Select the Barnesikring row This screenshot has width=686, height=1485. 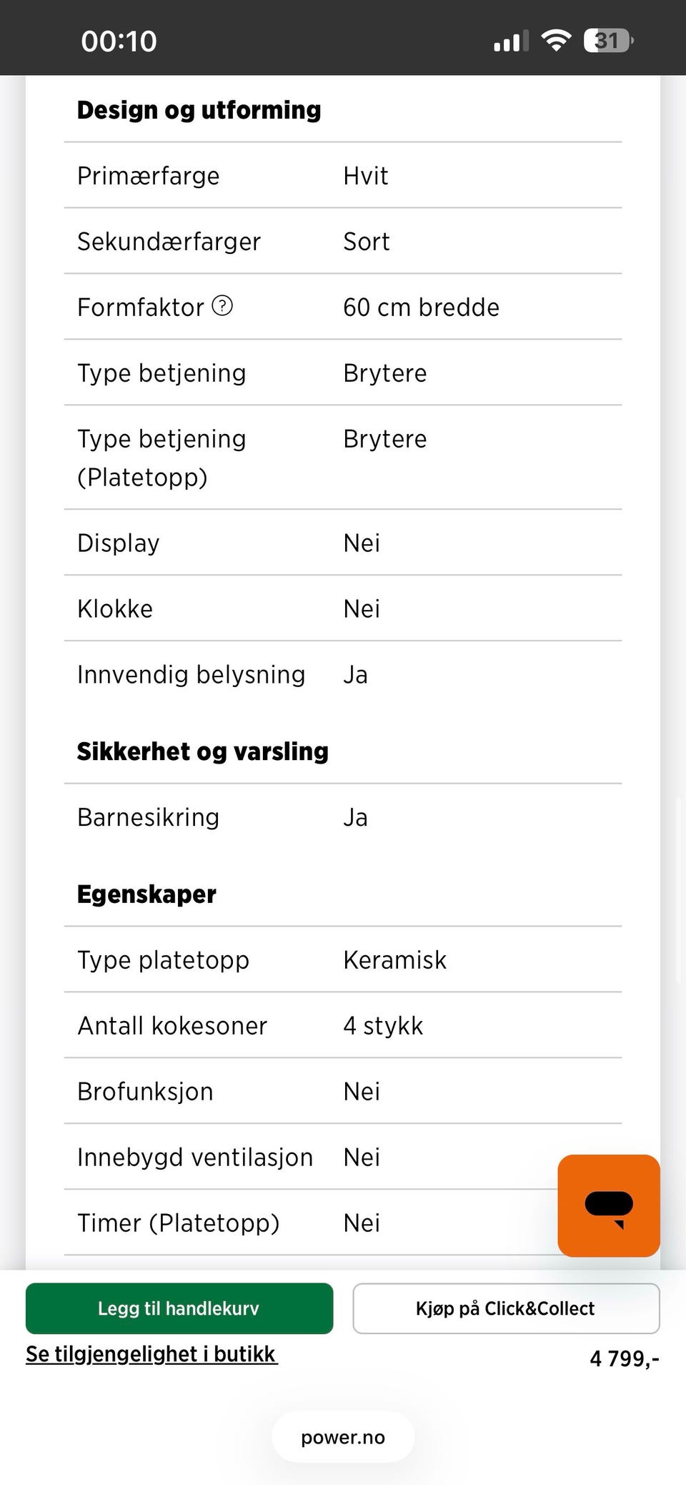tap(343, 817)
